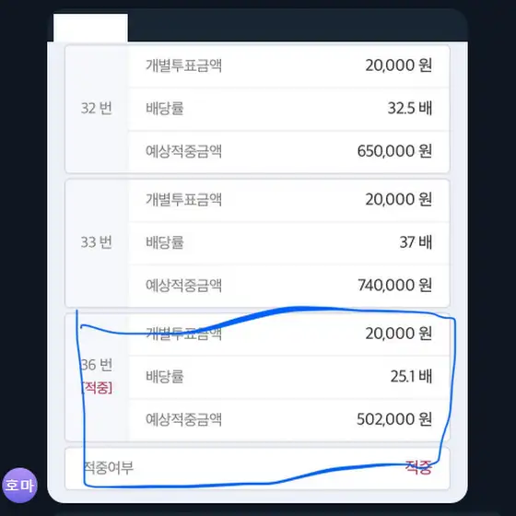The image size is (516, 516).
Task: Select the 33 번 entry label
Action: tap(97, 242)
